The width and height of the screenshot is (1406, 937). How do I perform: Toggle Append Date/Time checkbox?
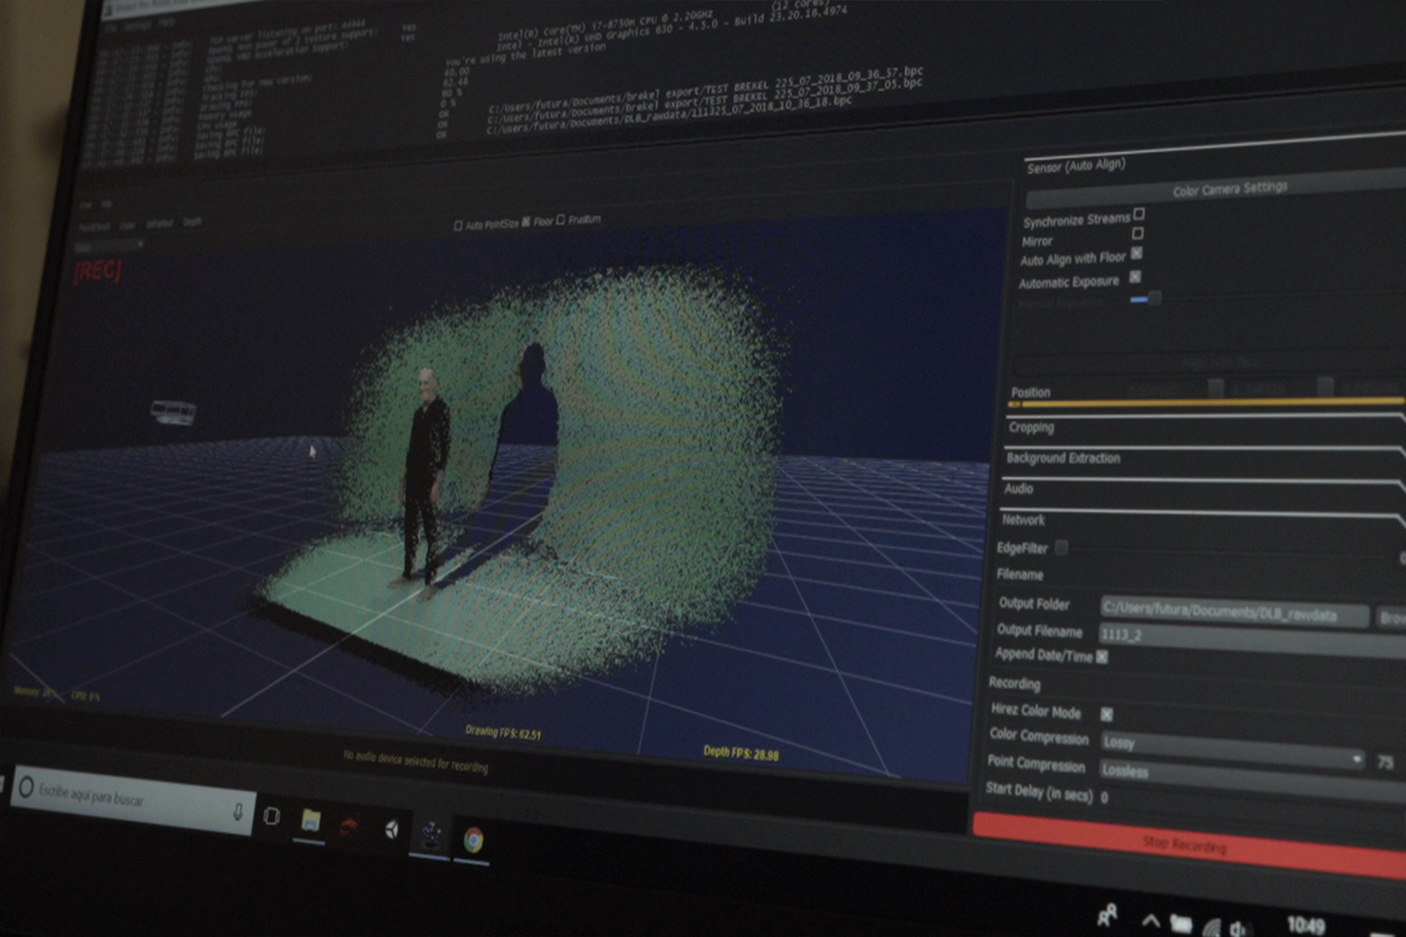1102,657
